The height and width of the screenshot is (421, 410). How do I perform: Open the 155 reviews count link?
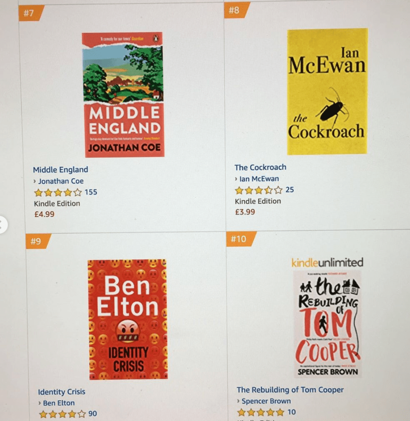91,192
